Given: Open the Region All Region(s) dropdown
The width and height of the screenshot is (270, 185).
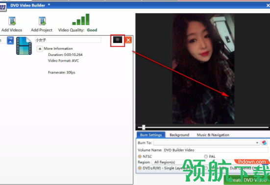Looking at the screenshot, I should [209, 162].
